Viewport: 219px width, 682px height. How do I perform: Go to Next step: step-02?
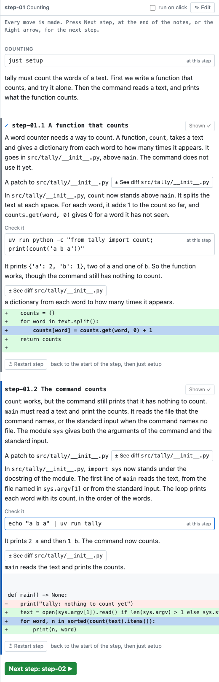40,669
